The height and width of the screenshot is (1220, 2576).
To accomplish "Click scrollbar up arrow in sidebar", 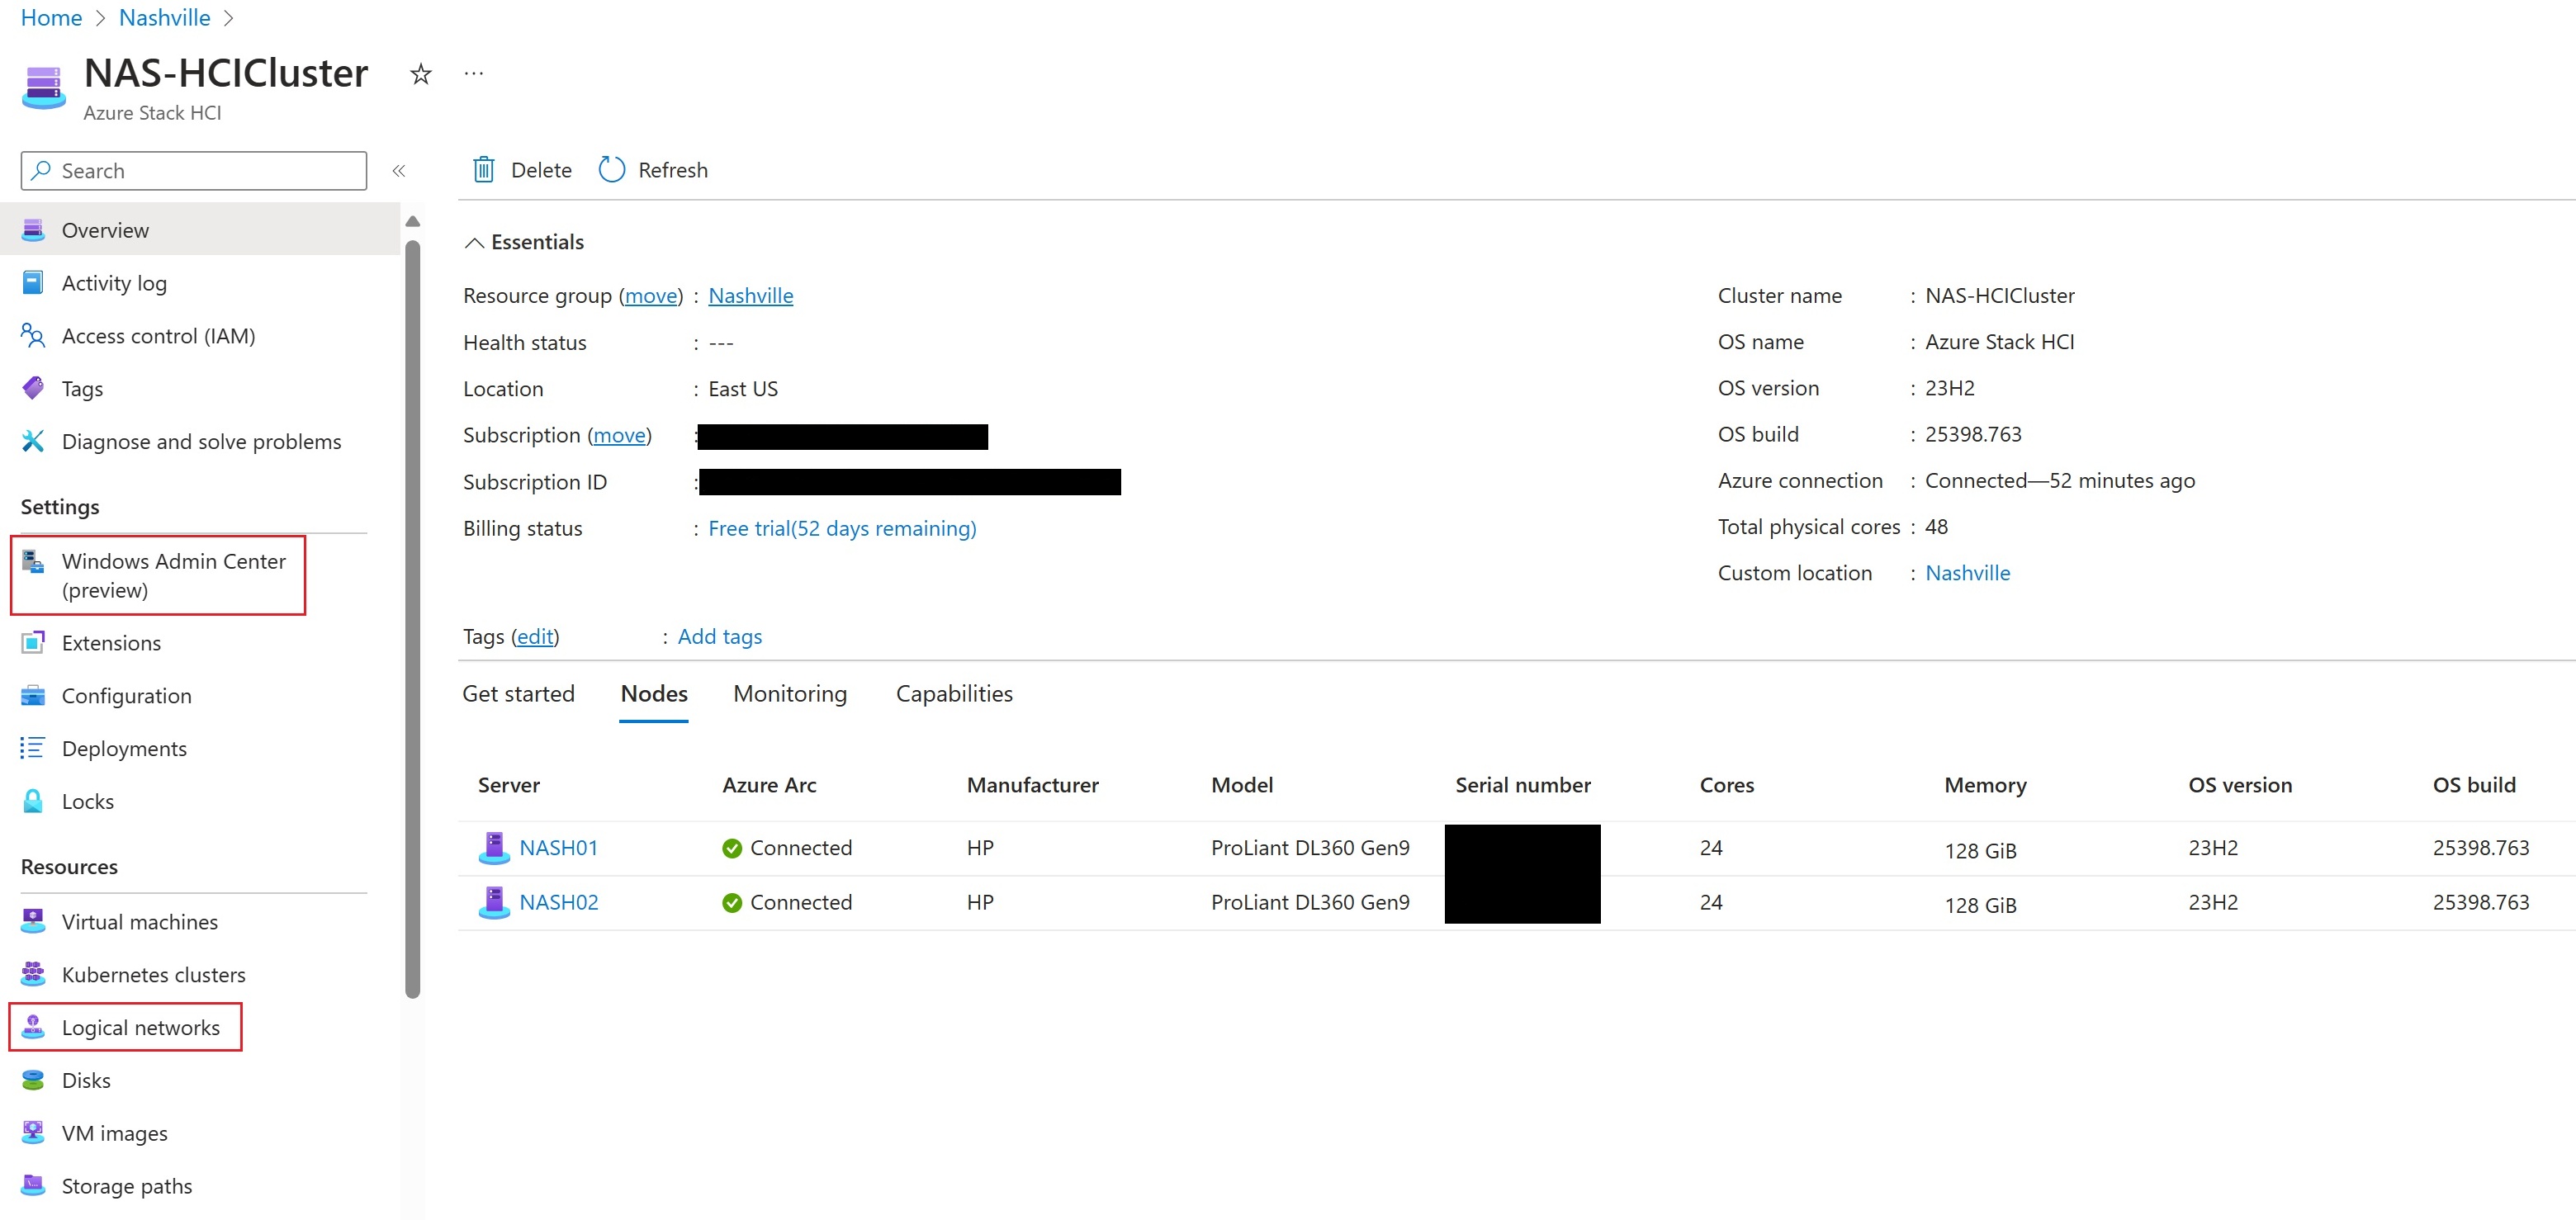I will click(412, 221).
